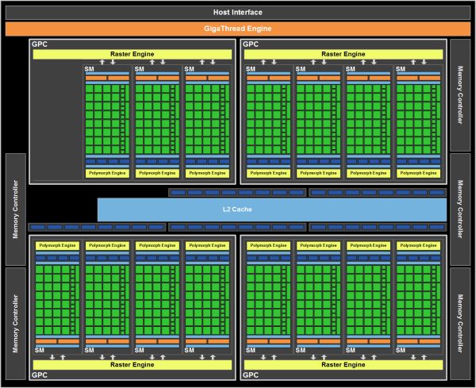Viewport: 476px width, 388px height.
Task: Select the top-right Memory Controller block
Action: (460, 95)
